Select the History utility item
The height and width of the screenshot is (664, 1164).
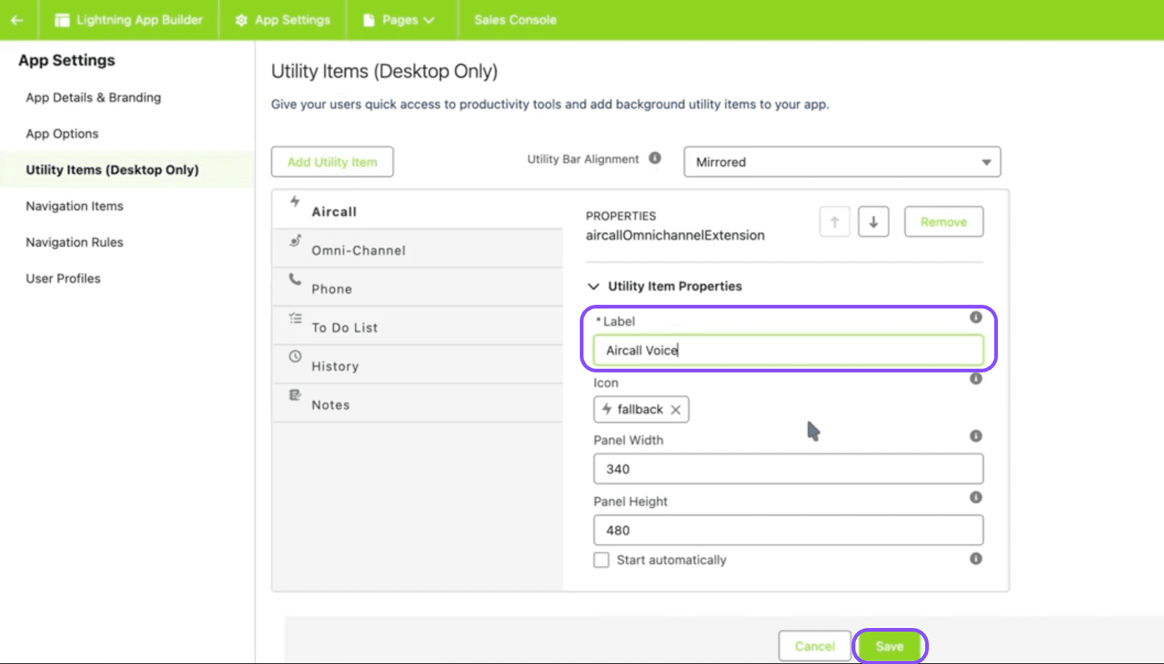[x=417, y=365]
